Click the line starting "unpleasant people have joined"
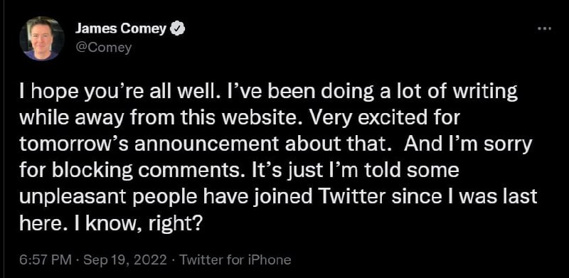The image size is (569, 278). (x=277, y=197)
